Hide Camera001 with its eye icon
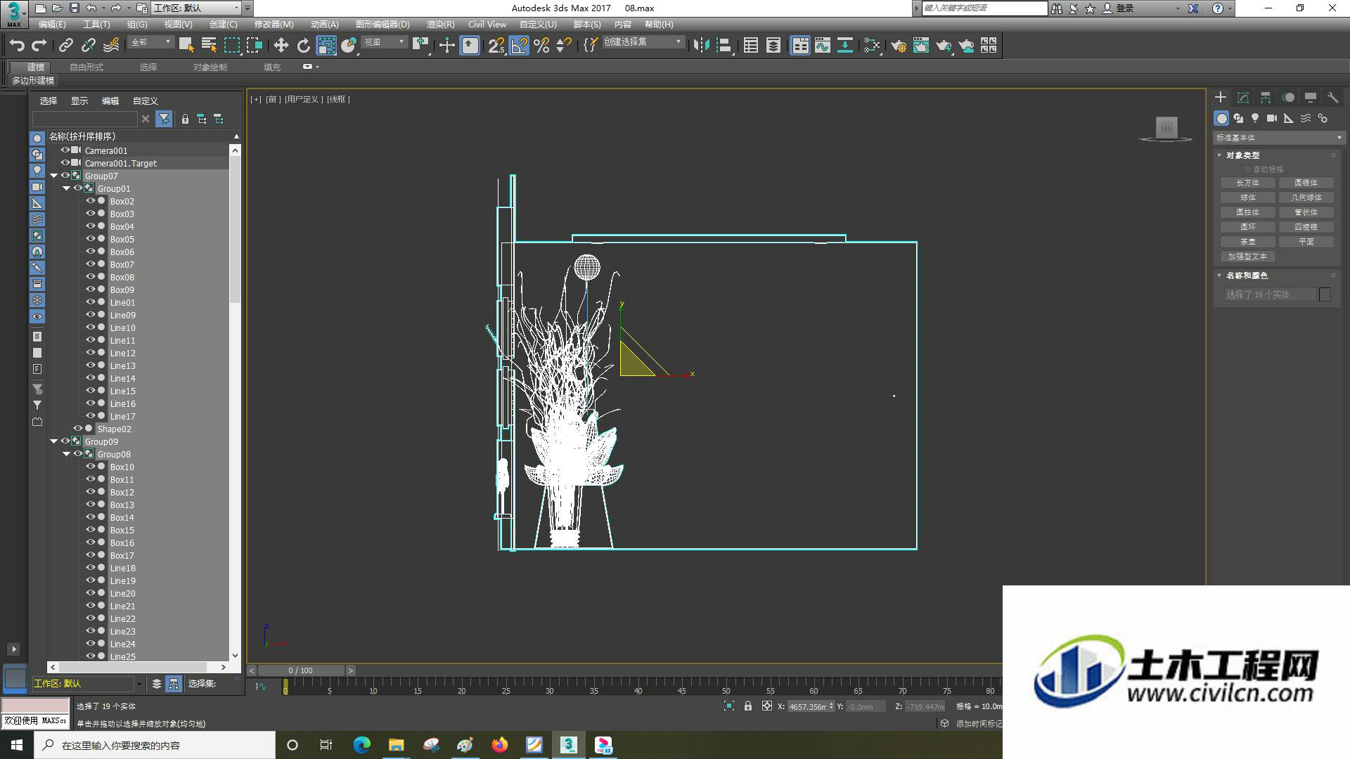Viewport: 1350px width, 759px height. click(65, 150)
